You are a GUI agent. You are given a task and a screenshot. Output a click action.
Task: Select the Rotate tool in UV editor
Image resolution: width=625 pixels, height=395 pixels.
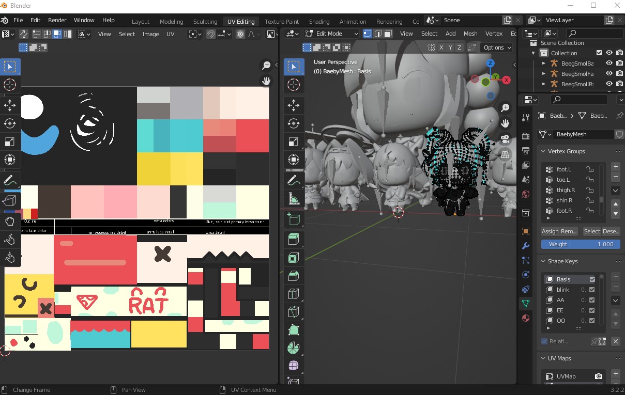point(10,123)
